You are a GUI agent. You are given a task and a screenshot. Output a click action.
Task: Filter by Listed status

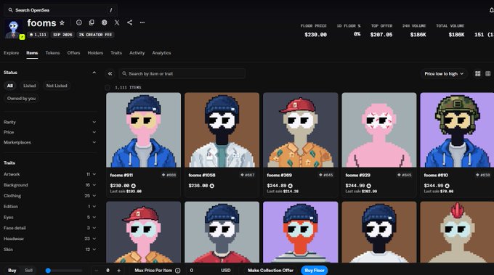coord(29,86)
